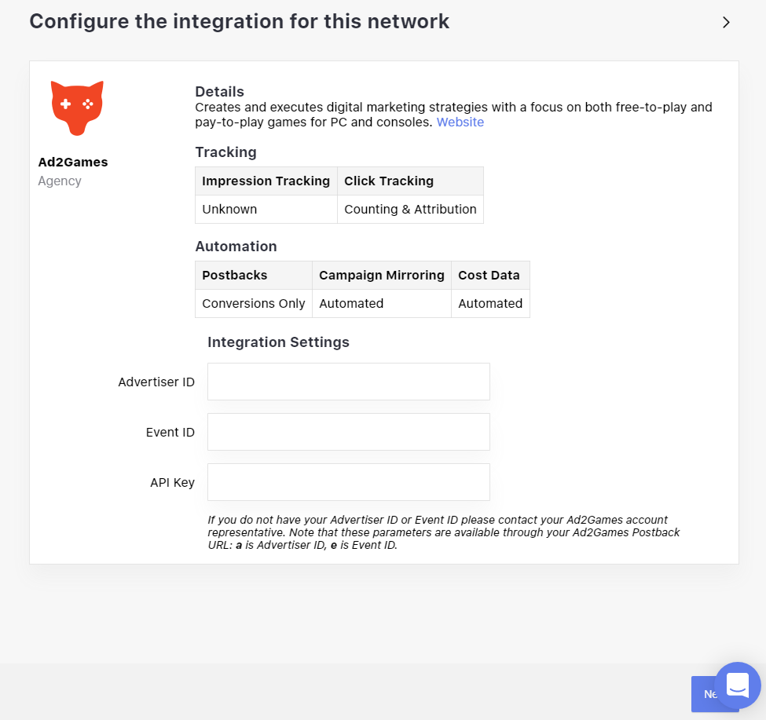Click the Ad2Games fox logo
Viewport: 766px width, 720px height.
point(77,108)
